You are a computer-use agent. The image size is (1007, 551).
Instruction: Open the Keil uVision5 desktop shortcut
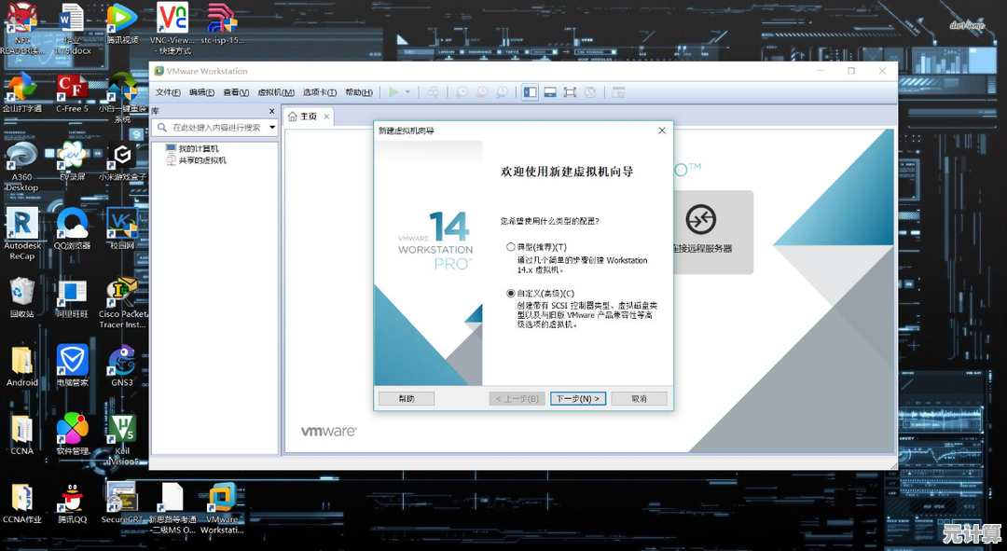click(x=122, y=440)
